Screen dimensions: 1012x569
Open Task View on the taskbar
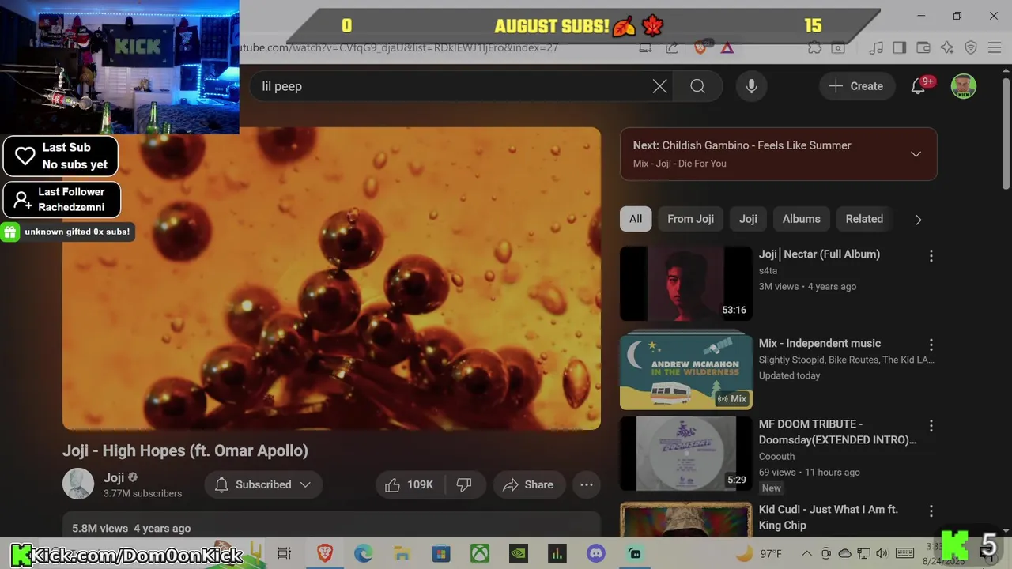(285, 554)
